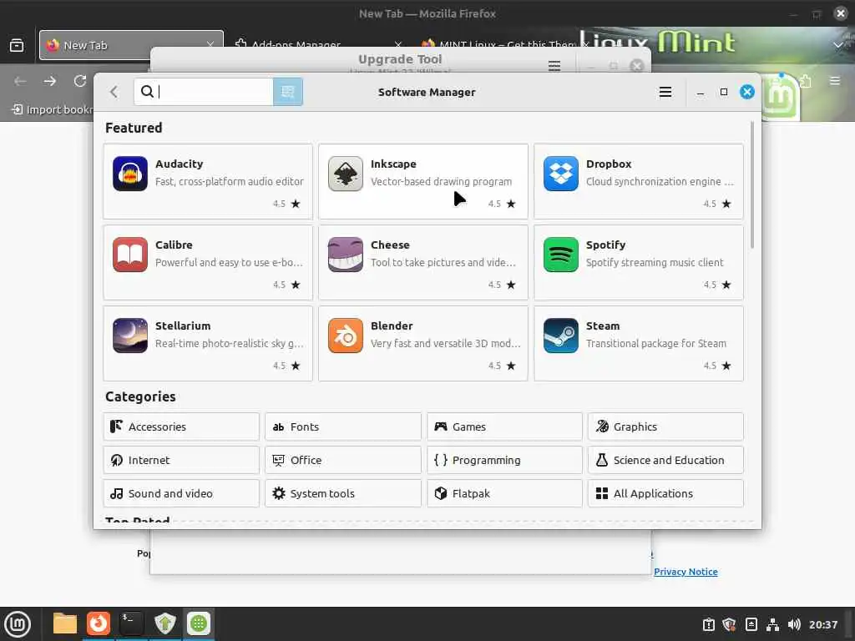
Task: Click Firefox forward arrow
Action: coord(49,81)
